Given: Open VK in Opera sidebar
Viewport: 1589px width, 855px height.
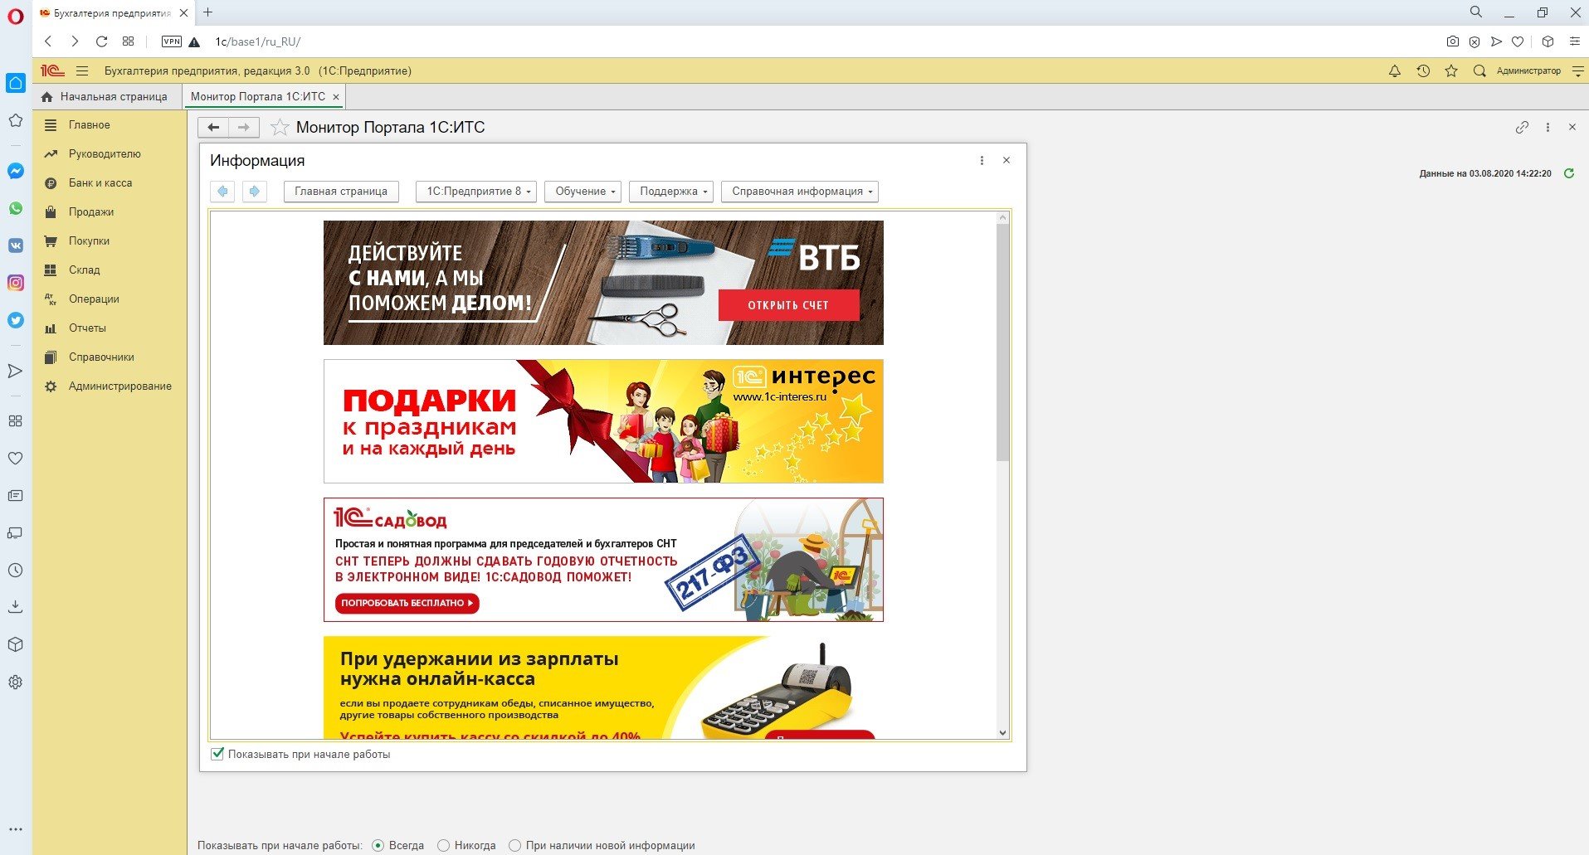Looking at the screenshot, I should [x=16, y=245].
